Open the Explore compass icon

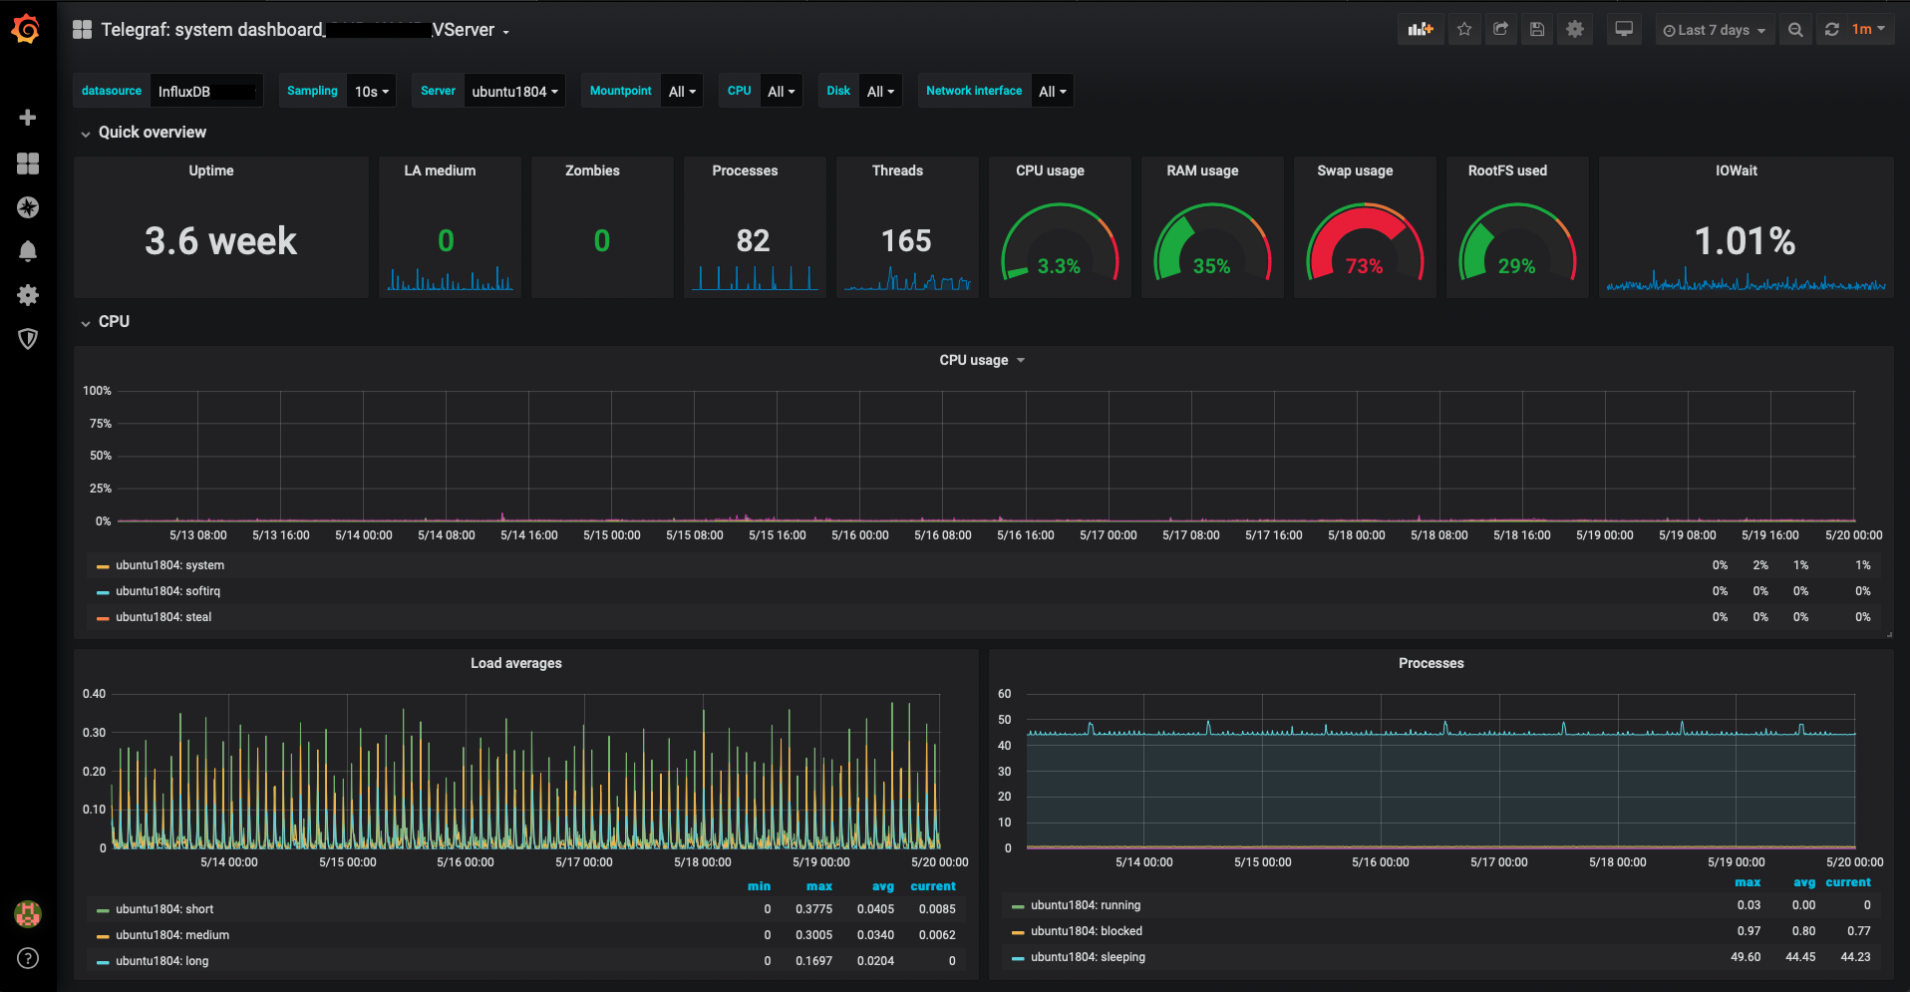[x=28, y=207]
